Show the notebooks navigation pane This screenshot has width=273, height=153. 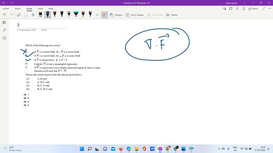pyautogui.click(x=4, y=23)
